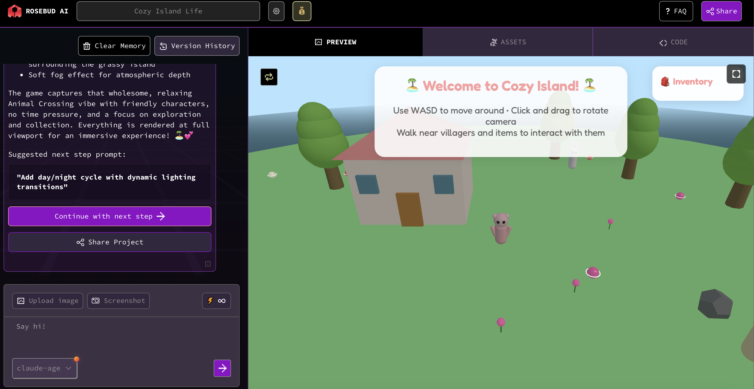The height and width of the screenshot is (389, 754).
Task: Open the settings gear icon
Action: (x=276, y=11)
